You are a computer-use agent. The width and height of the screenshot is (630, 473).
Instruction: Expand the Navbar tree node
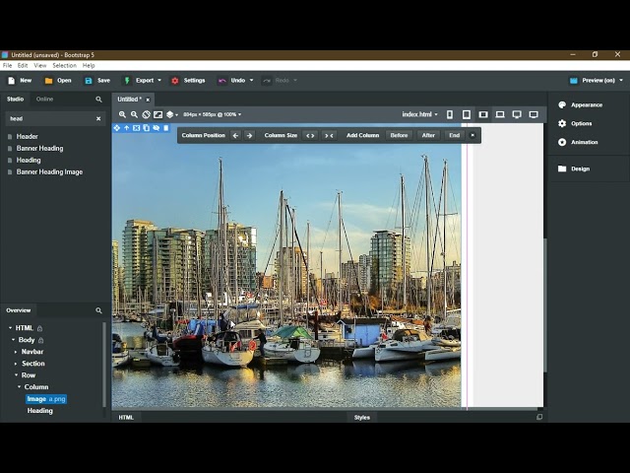coord(16,352)
